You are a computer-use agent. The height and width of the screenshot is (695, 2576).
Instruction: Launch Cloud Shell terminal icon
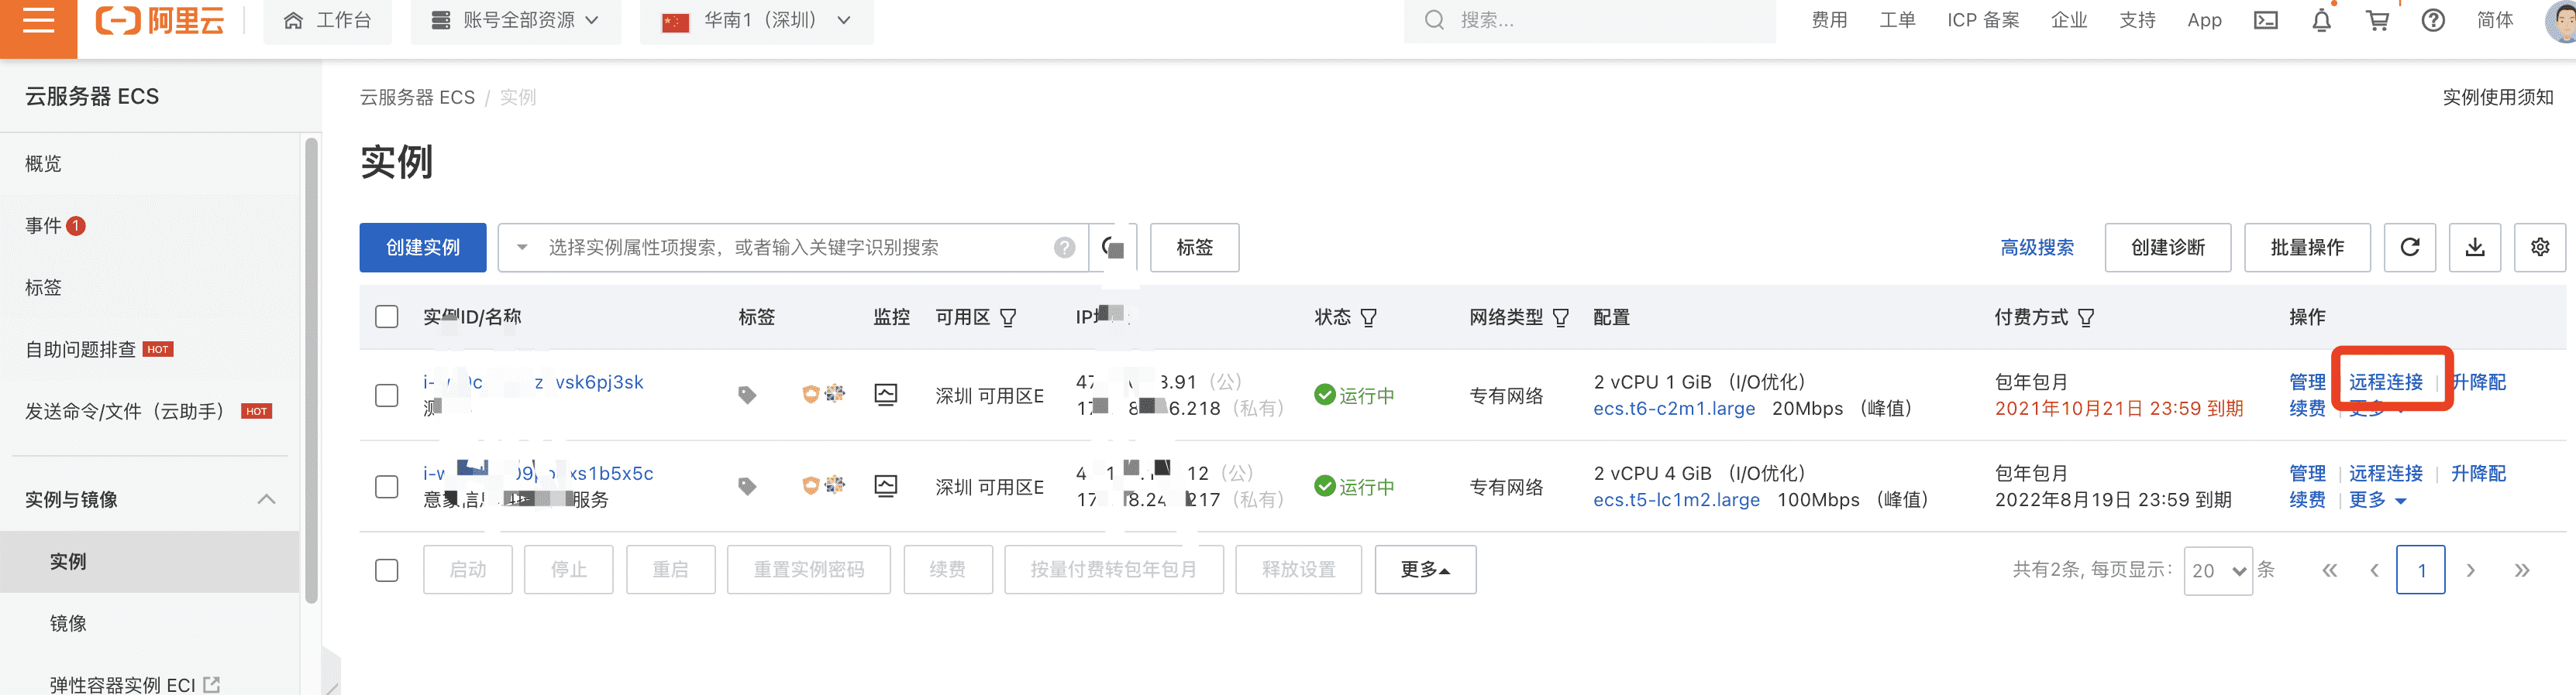point(2265,21)
